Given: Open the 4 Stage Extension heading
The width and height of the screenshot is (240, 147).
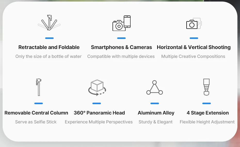Looking at the screenshot, I should [x=207, y=113].
